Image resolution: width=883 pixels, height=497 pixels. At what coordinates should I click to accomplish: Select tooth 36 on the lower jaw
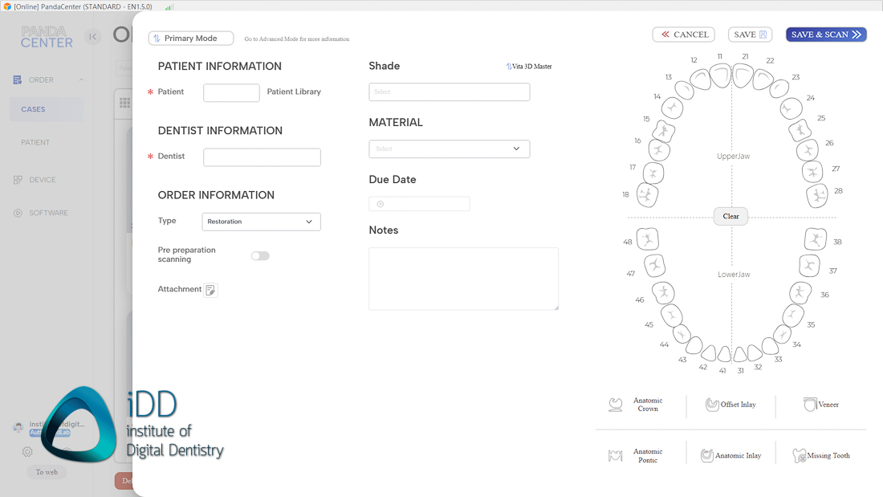click(800, 292)
